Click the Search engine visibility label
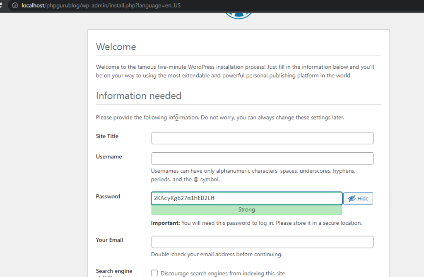 [x=114, y=271]
